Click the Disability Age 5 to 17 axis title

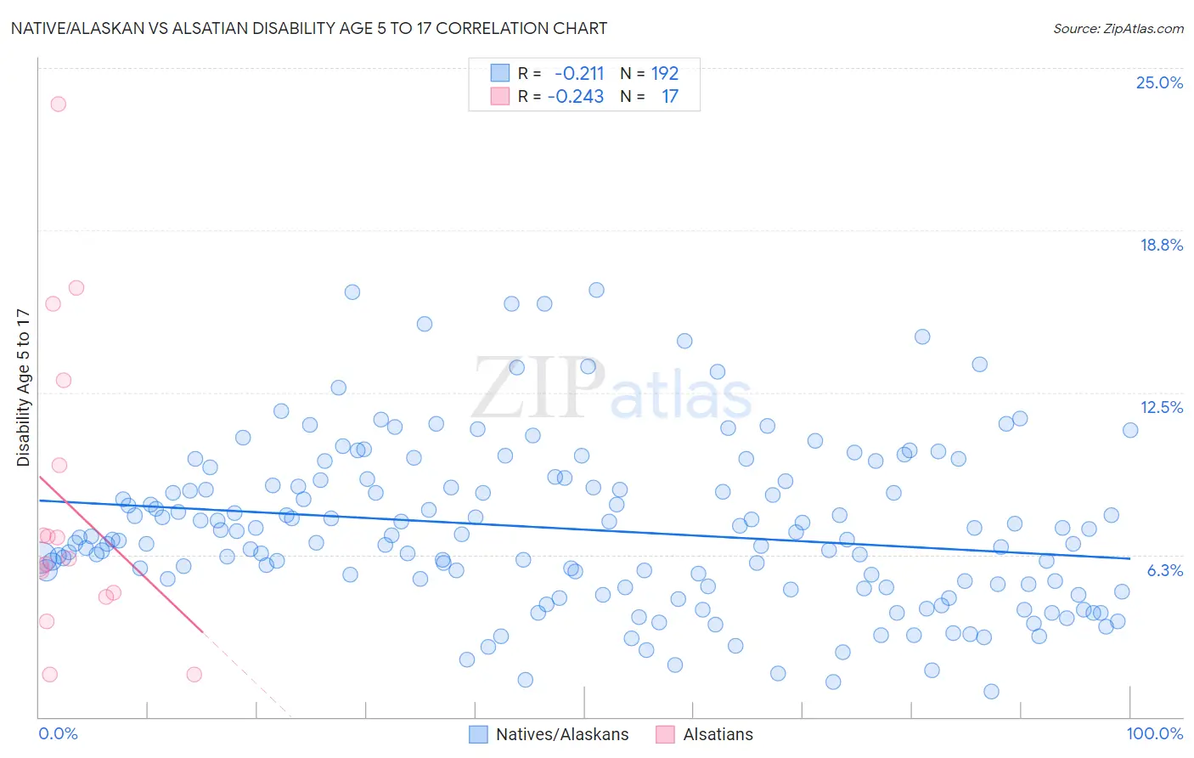pos(23,387)
